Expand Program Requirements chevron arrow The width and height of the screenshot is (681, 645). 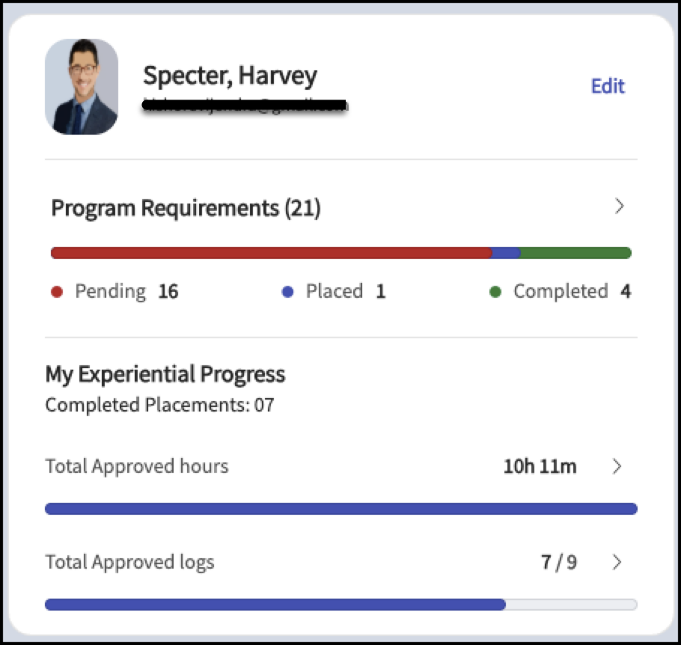pos(620,206)
